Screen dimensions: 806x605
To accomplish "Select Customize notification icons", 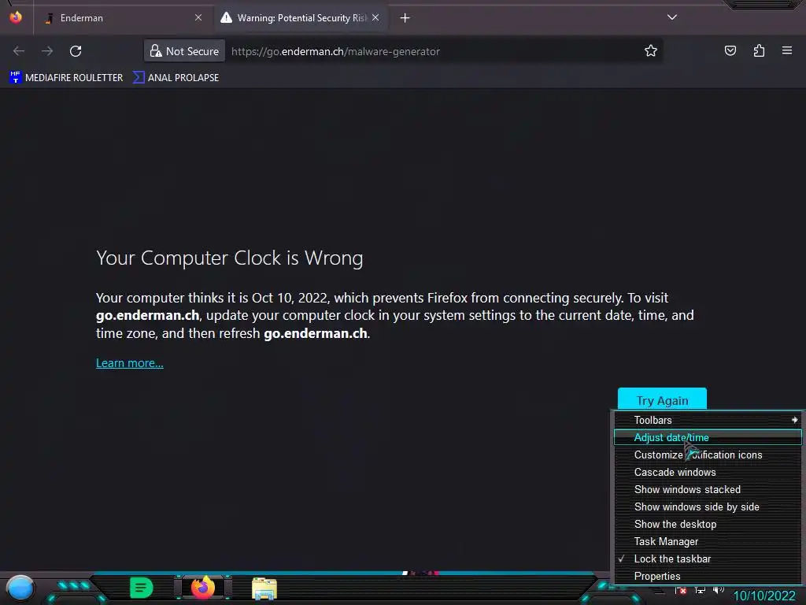I will coord(708,455).
